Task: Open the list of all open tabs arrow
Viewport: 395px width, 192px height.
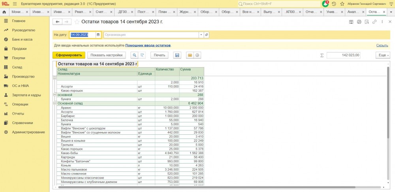Action: click(x=391, y=12)
